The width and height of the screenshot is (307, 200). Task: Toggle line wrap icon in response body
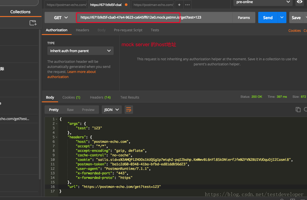coord(129,110)
